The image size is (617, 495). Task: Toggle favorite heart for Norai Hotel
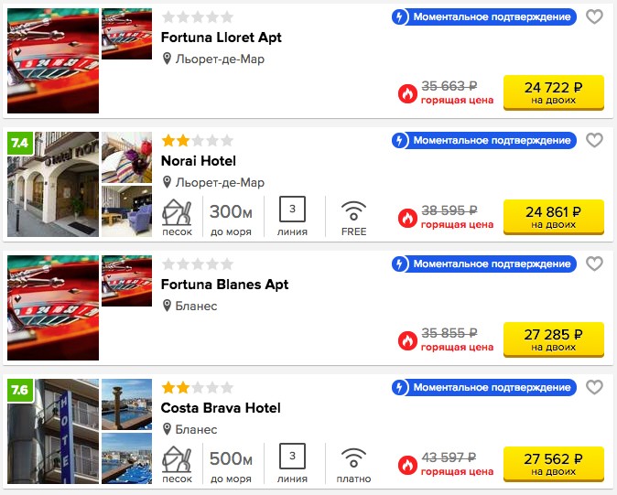594,140
